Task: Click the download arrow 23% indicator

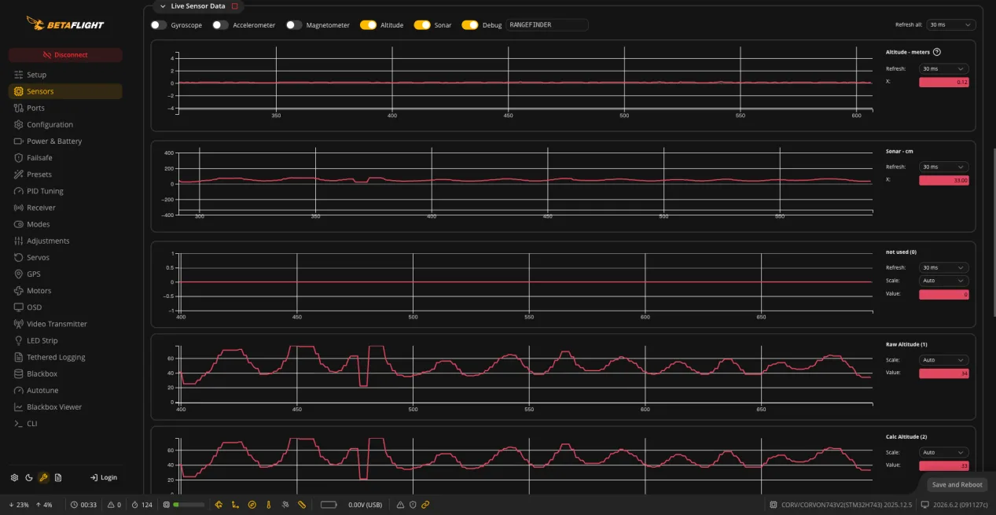Action: [18, 505]
